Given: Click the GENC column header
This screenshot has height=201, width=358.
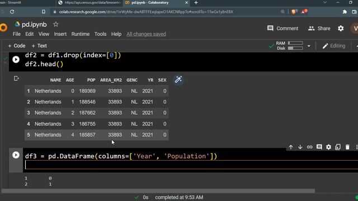Looking at the screenshot, I should (x=132, y=80).
